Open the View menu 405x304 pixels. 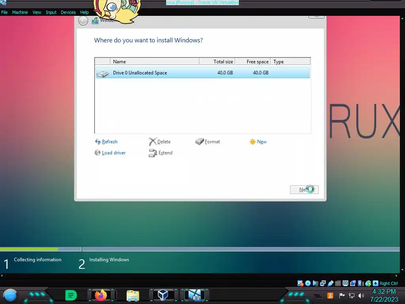[37, 12]
